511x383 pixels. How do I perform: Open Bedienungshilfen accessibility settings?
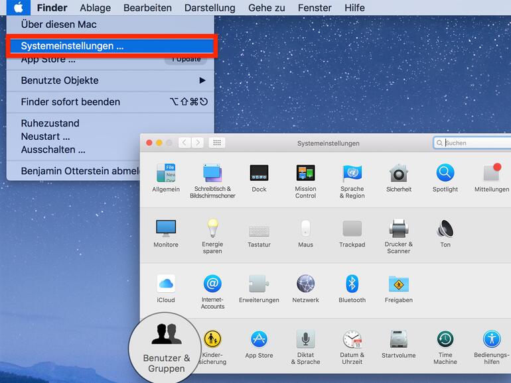point(492,347)
